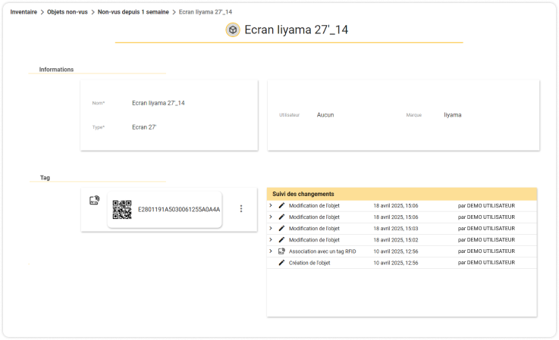Expand the second 18 avril 15:06 modification row
The height and width of the screenshot is (340, 559).
coord(271,217)
